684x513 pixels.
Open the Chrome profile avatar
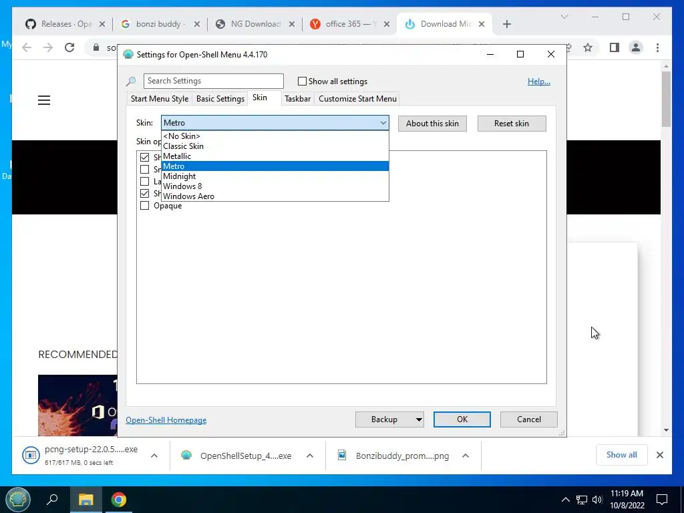636,47
